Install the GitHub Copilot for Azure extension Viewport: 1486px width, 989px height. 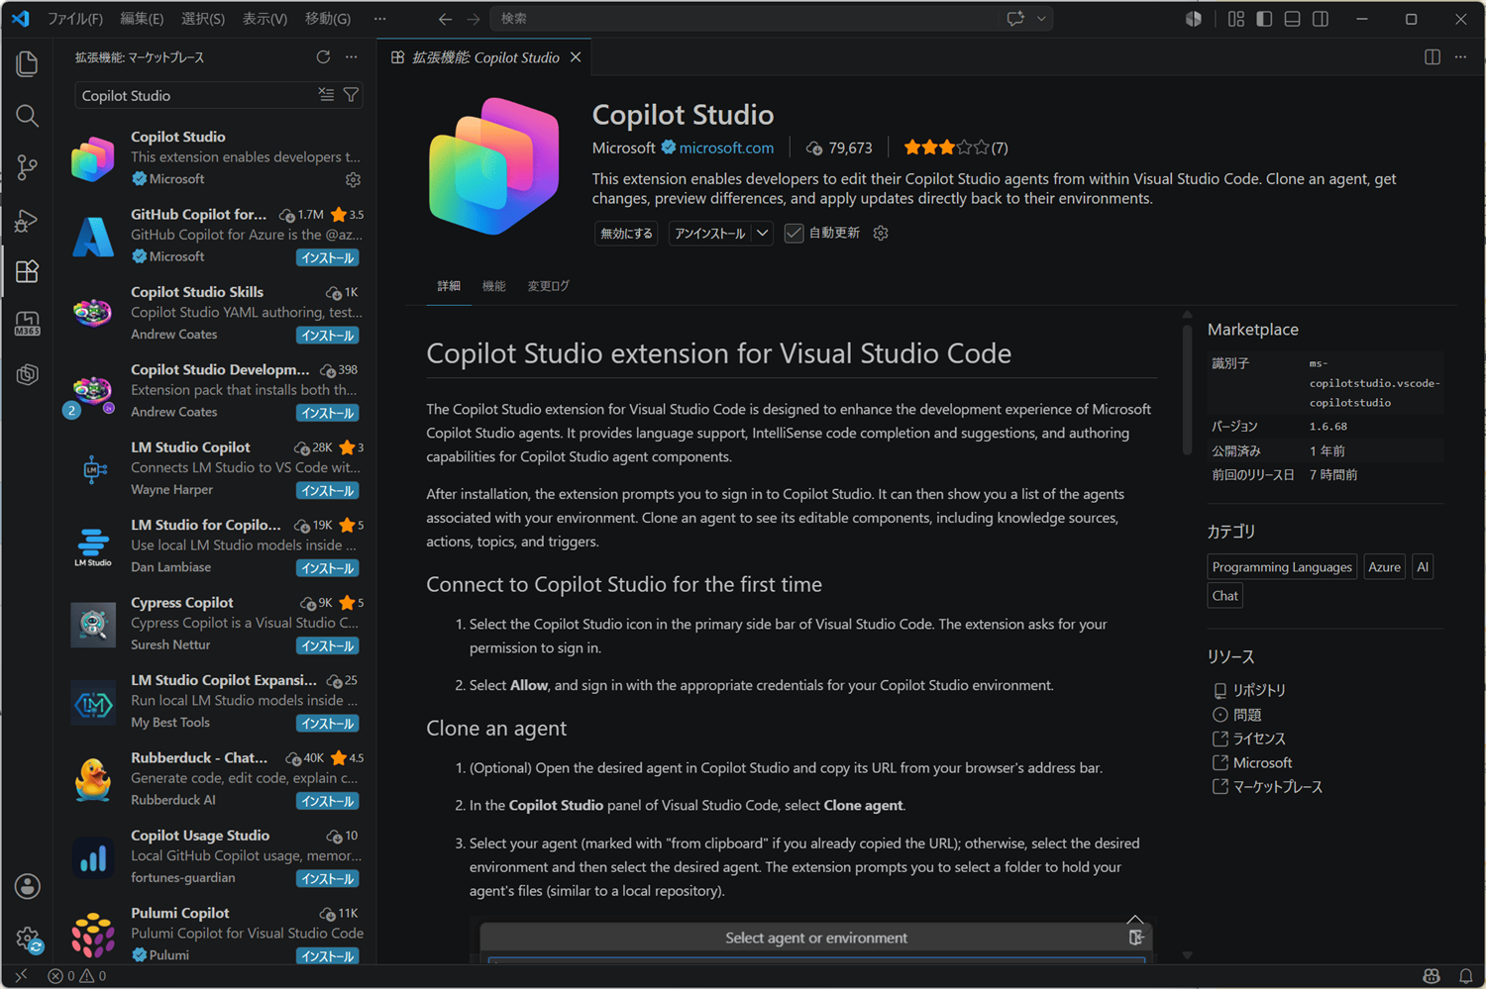click(328, 258)
